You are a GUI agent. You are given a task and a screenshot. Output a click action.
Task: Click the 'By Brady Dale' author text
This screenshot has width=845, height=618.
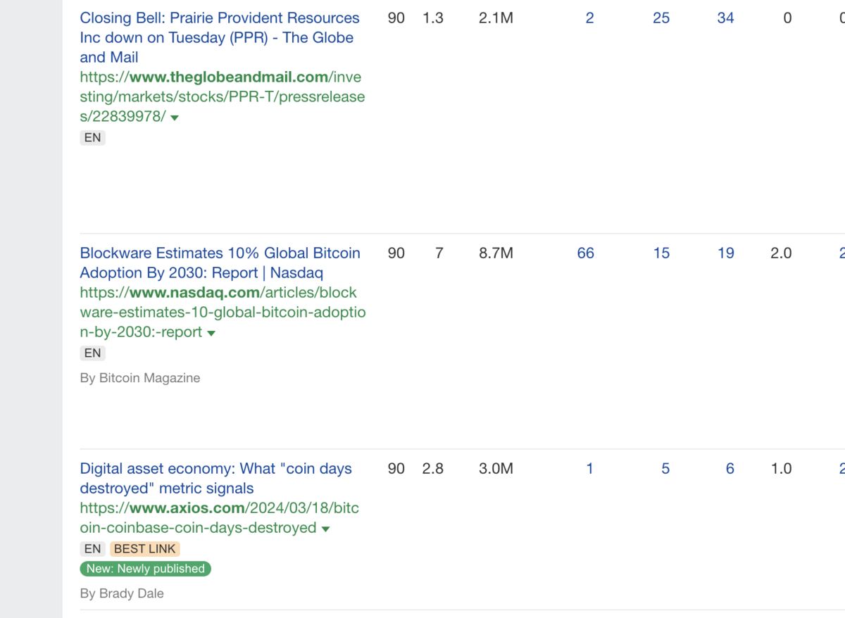click(x=122, y=593)
